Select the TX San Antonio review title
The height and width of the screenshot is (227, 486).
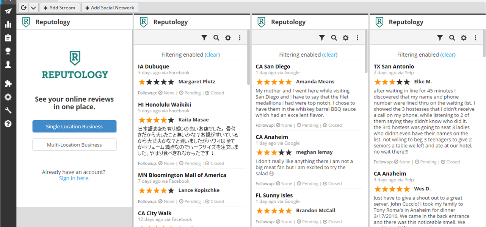tap(394, 66)
